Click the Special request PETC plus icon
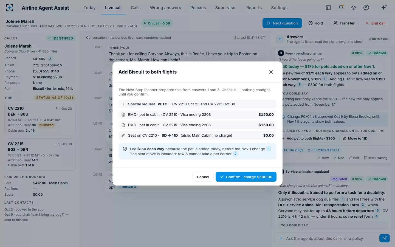 (123, 104)
